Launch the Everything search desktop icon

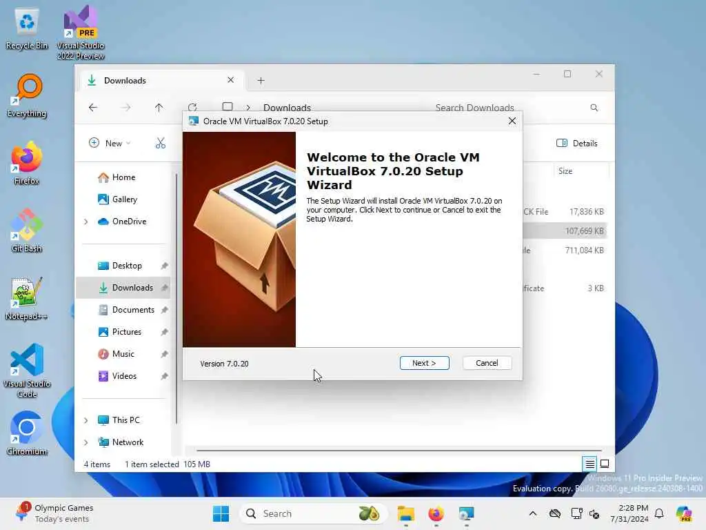tap(27, 96)
